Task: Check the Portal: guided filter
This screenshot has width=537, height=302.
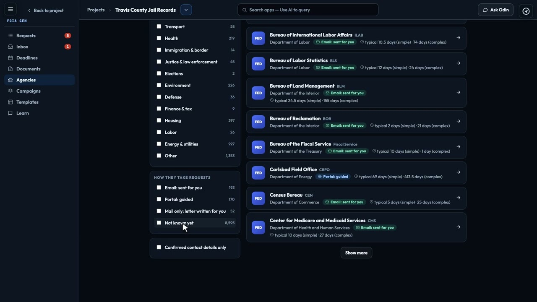Action: pos(159,199)
